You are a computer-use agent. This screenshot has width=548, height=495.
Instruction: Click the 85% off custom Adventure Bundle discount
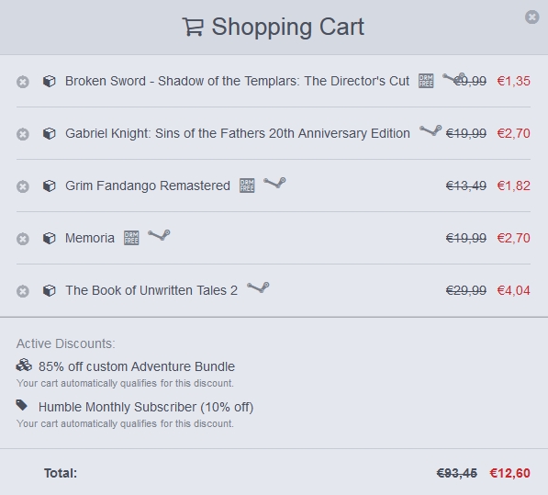(x=137, y=366)
